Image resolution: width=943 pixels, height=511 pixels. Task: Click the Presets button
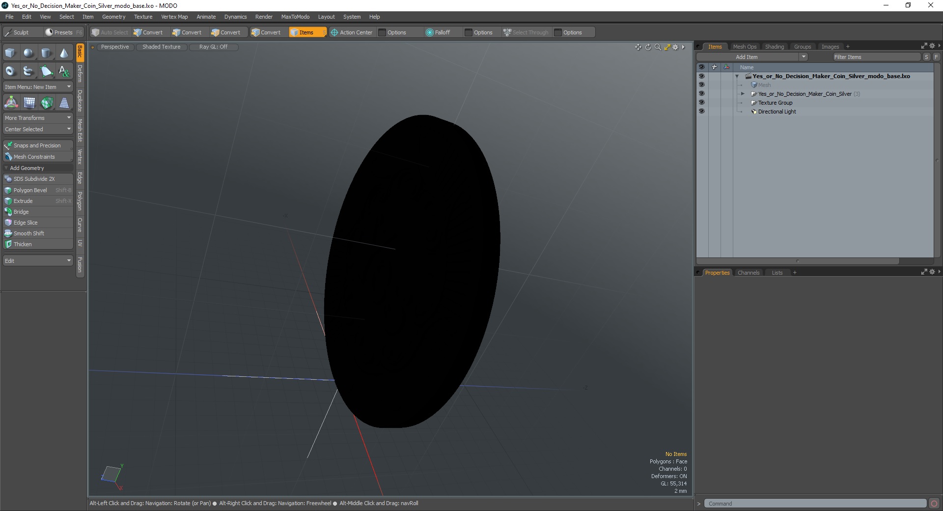point(63,32)
